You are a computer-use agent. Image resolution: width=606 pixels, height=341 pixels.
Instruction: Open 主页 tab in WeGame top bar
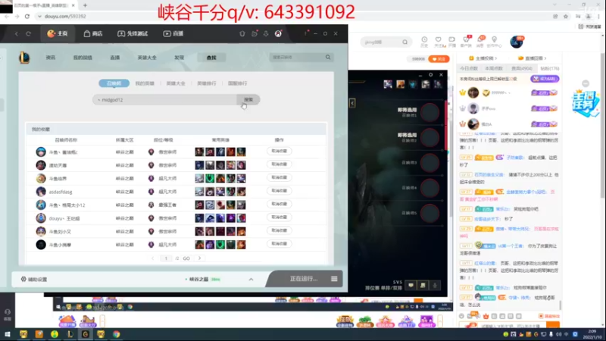point(58,33)
